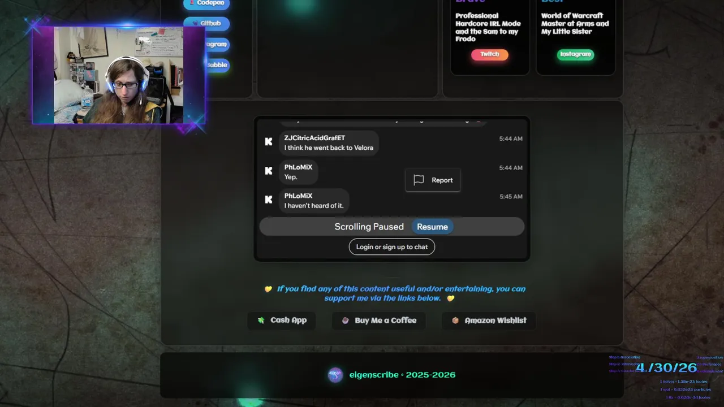Open the Cash App support link
724x407 pixels.
pyautogui.click(x=282, y=321)
